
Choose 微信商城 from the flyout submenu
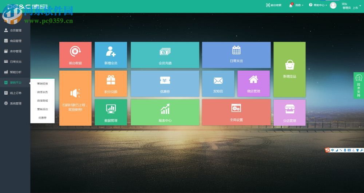click(43, 101)
